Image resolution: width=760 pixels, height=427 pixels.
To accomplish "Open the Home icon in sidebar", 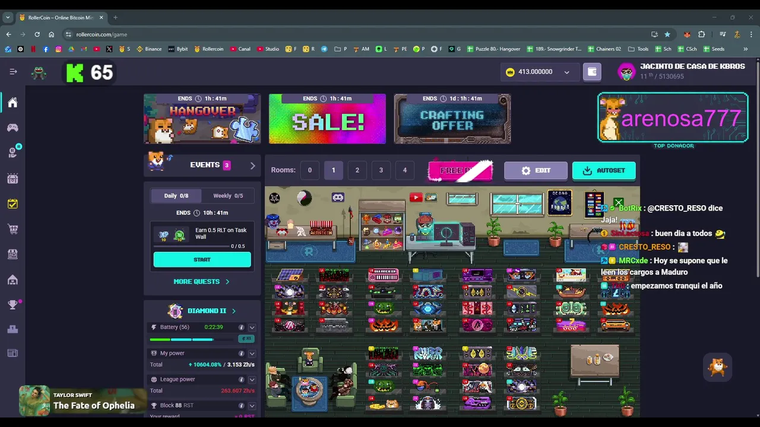I will [12, 103].
